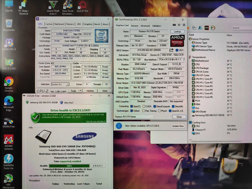Switch to Caches tab in CPU-Z

(x=49, y=24)
